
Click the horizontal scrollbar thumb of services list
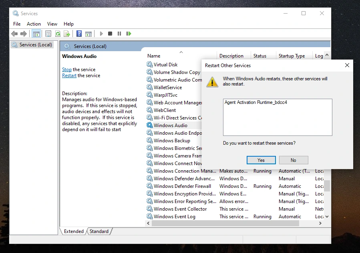coord(225,223)
